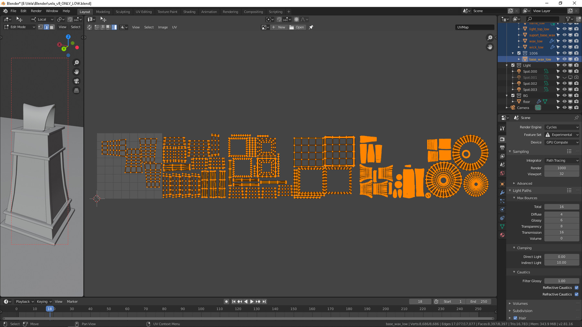The image size is (582, 327).
Task: Uncheck the Refractive Caustics checkbox
Action: (x=577, y=294)
